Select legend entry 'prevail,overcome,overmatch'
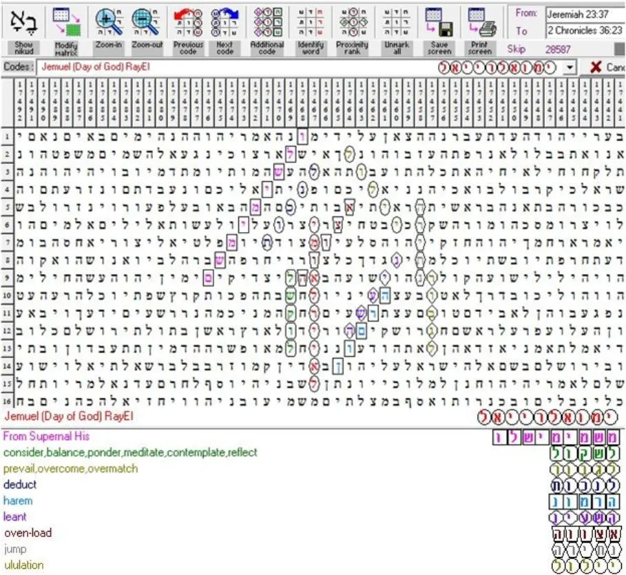 pyautogui.click(x=71, y=468)
